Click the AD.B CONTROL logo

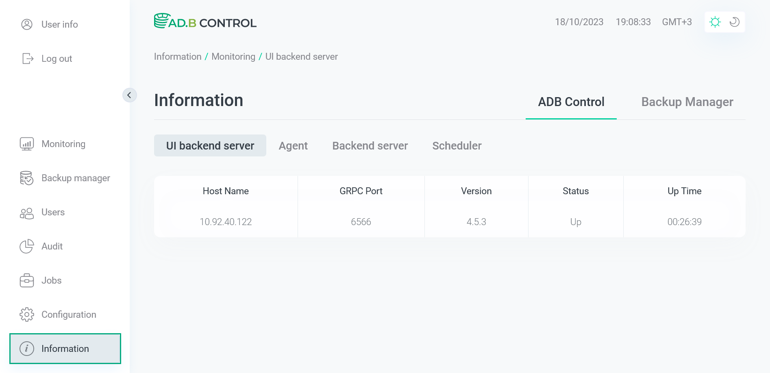205,22
